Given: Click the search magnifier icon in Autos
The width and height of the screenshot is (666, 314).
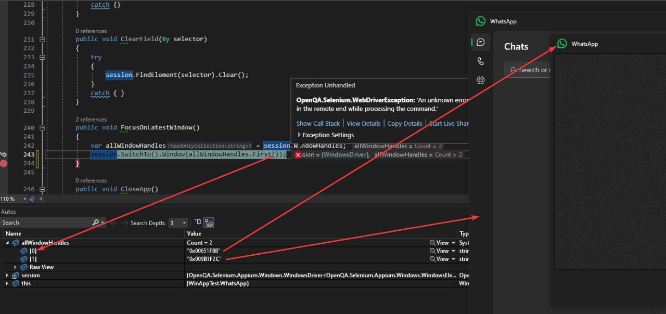Looking at the screenshot, I should tap(96, 223).
